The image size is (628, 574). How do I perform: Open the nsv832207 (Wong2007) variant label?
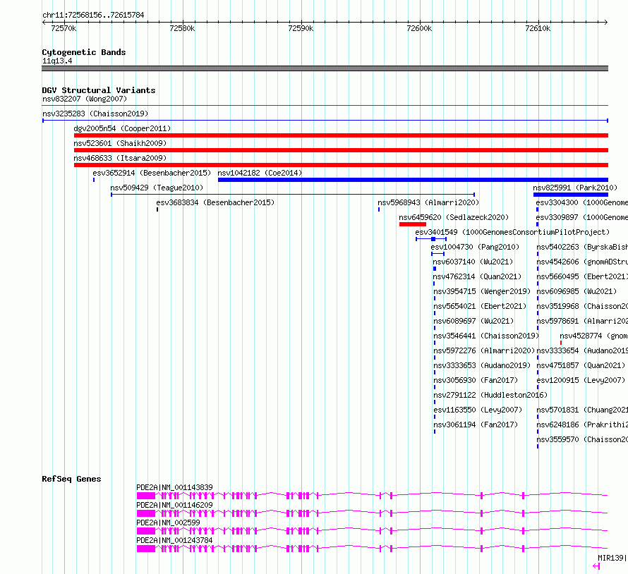(x=85, y=99)
